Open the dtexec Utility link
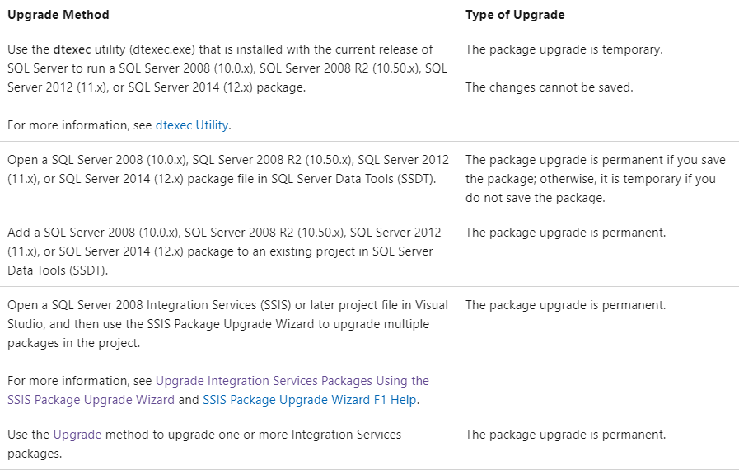 pos(192,125)
